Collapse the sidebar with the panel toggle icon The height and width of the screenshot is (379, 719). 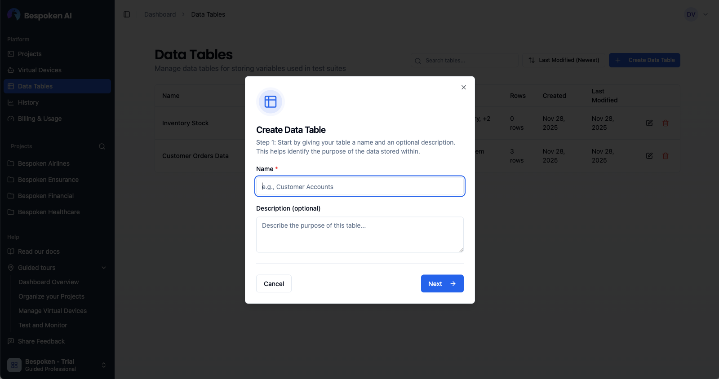pyautogui.click(x=127, y=14)
